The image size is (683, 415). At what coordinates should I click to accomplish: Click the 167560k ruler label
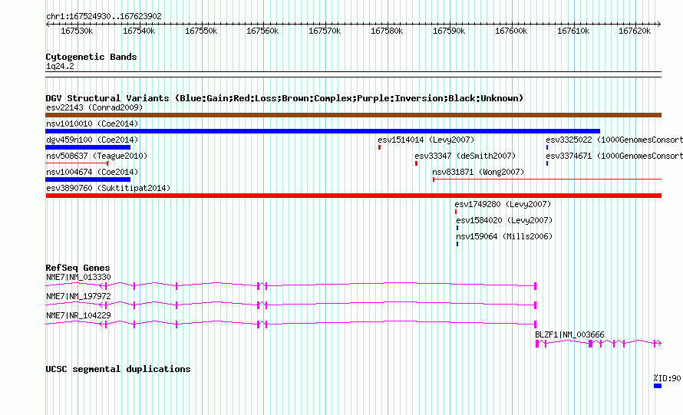tap(262, 31)
